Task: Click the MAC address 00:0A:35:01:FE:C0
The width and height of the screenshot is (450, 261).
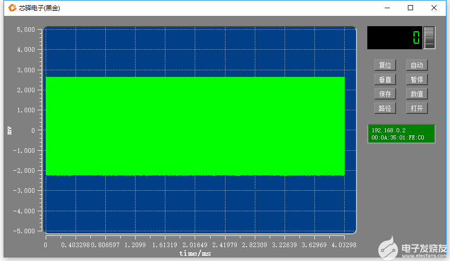Action: [398, 137]
